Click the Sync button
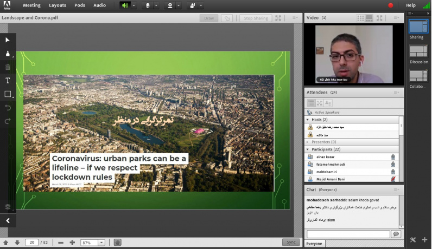This screenshot has width=432, height=249. point(290,242)
